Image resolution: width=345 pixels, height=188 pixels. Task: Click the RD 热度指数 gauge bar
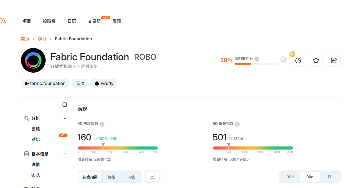118,148
